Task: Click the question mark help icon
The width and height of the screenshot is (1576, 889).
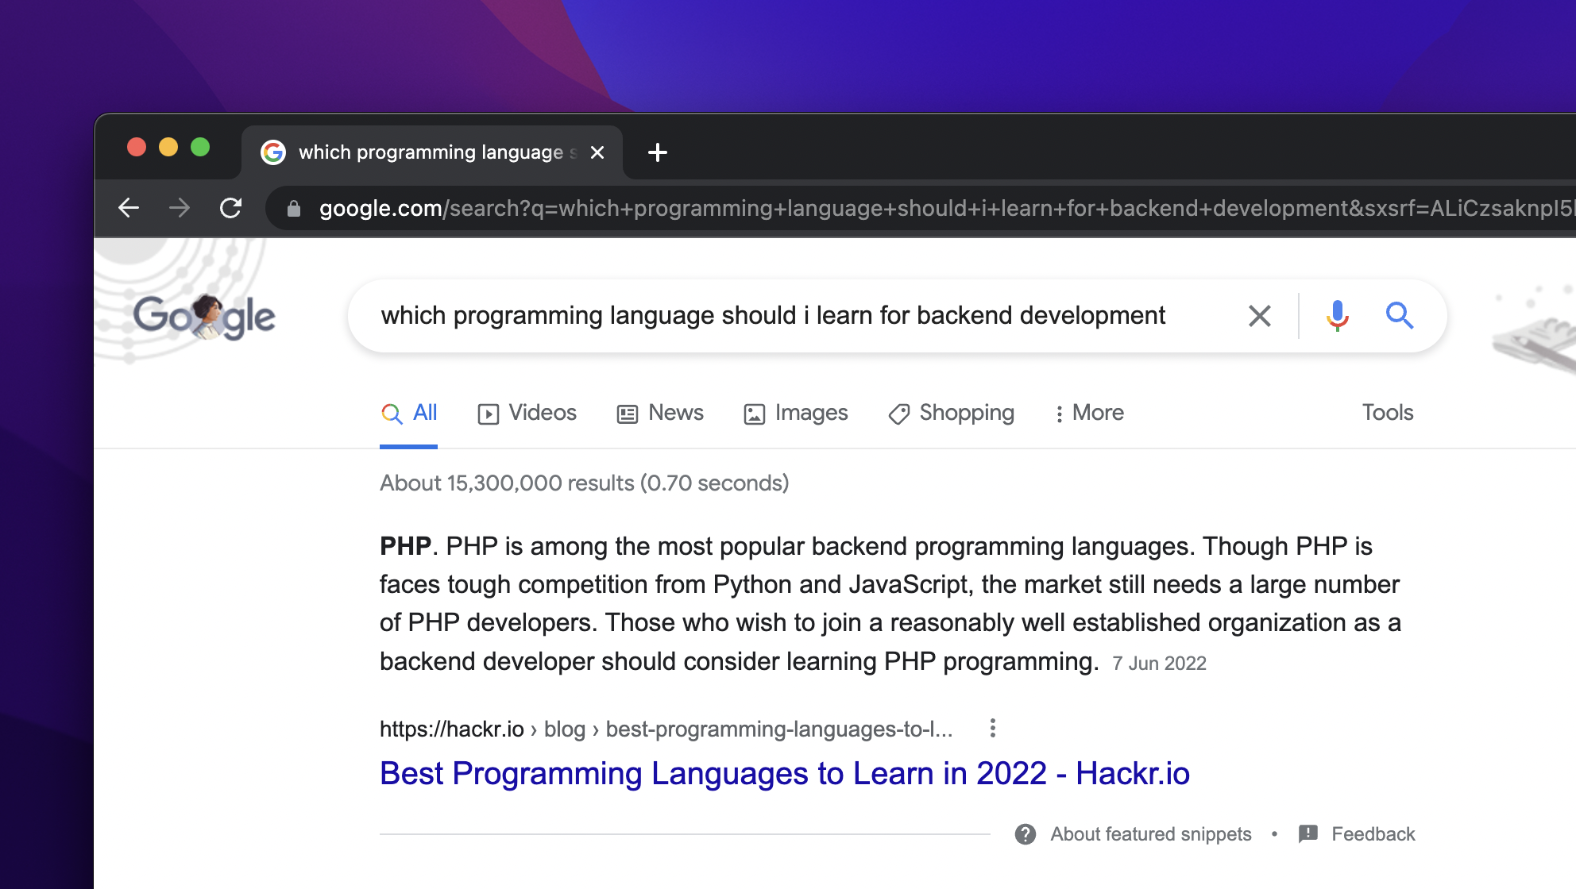Action: [x=1026, y=834]
